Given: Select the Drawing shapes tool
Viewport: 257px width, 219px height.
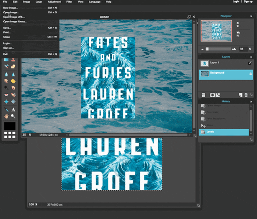Looking at the screenshot, I should click(13, 67).
